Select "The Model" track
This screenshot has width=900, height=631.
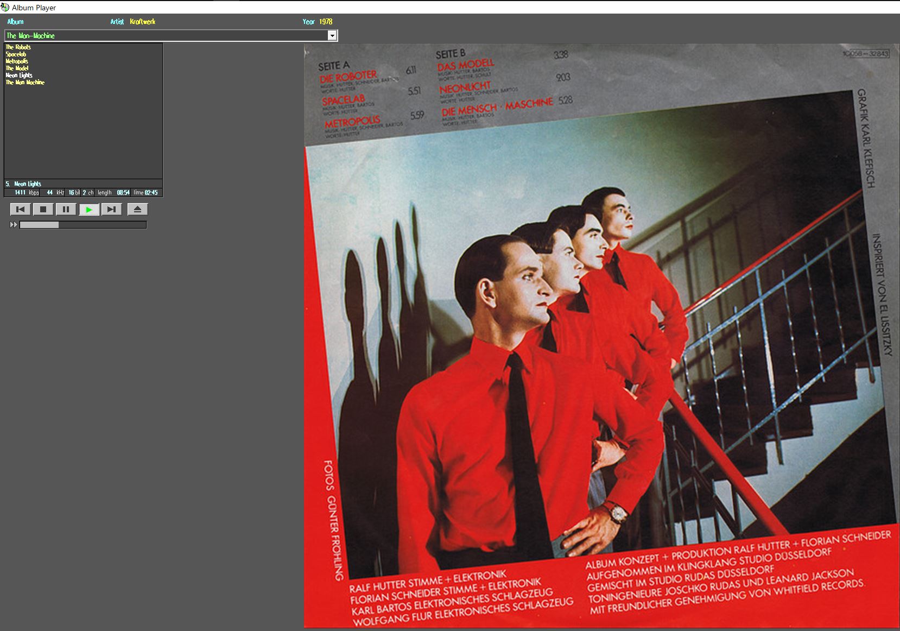point(17,68)
